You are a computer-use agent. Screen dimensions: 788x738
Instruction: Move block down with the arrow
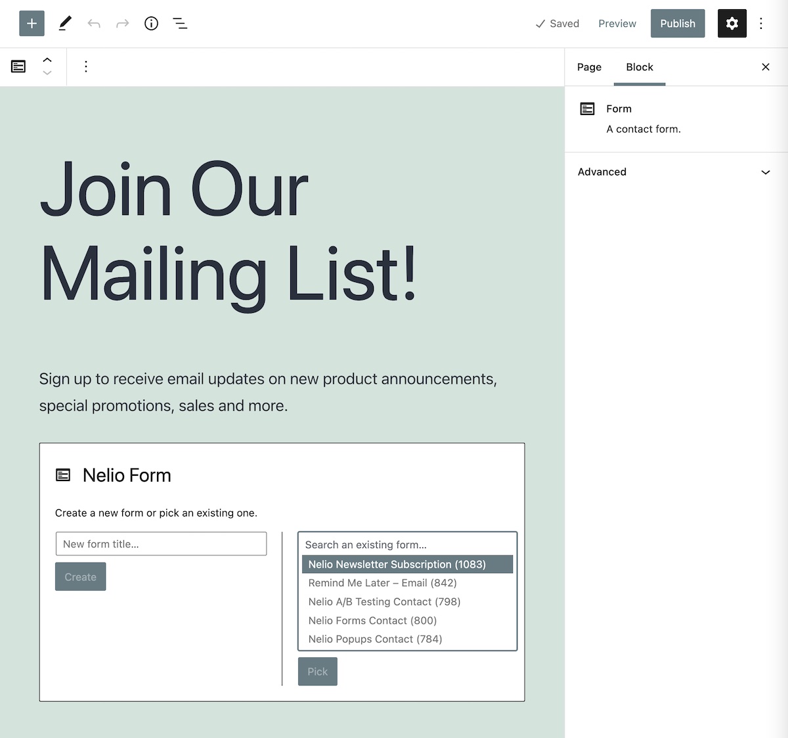coord(47,73)
